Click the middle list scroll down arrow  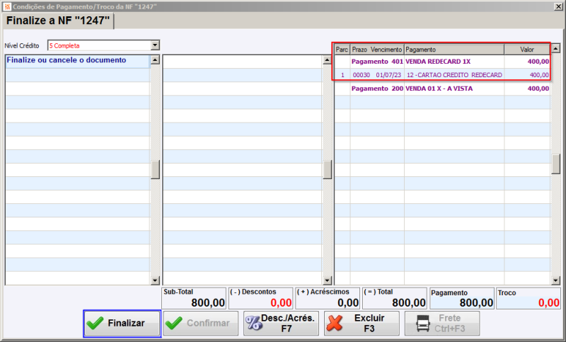point(327,280)
